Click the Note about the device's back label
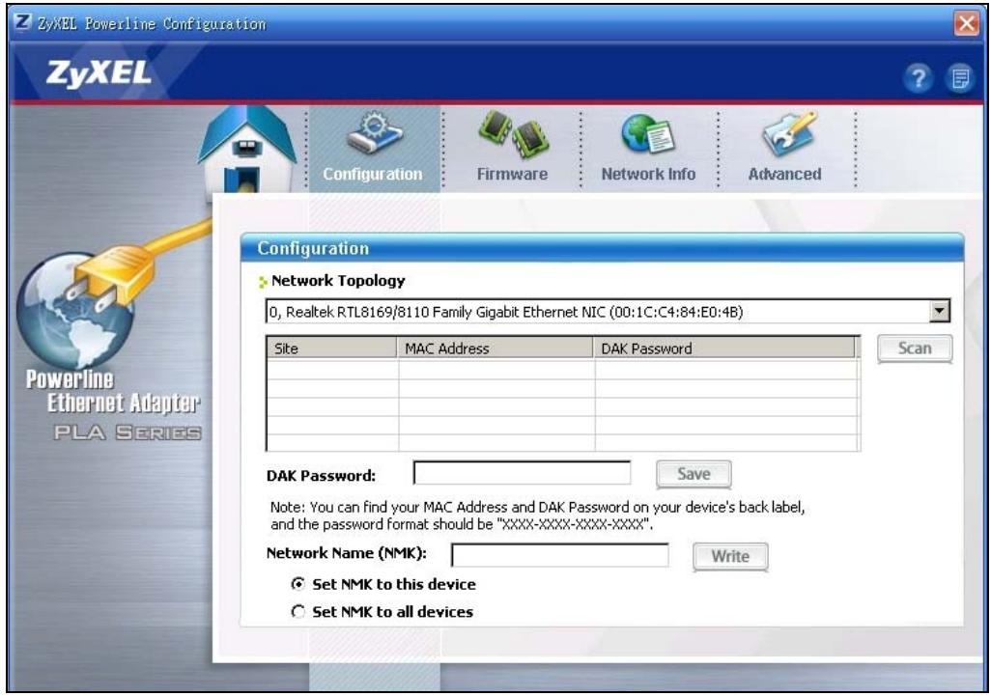 point(537,515)
